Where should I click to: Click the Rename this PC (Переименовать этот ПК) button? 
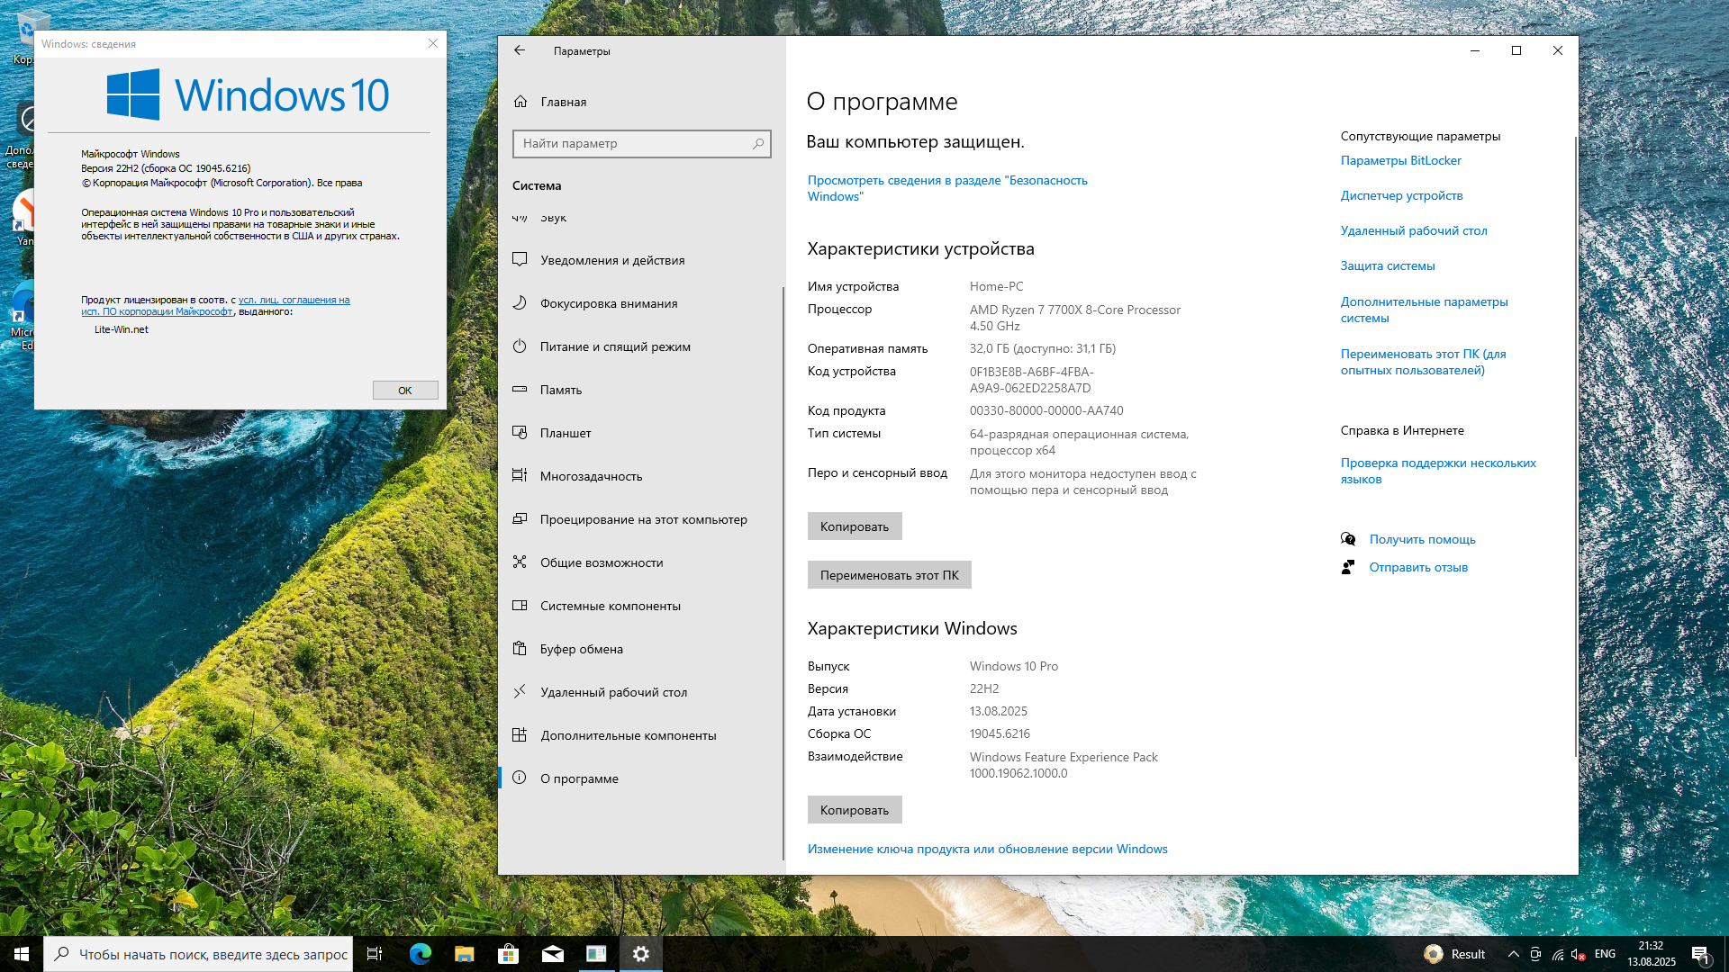(x=889, y=575)
